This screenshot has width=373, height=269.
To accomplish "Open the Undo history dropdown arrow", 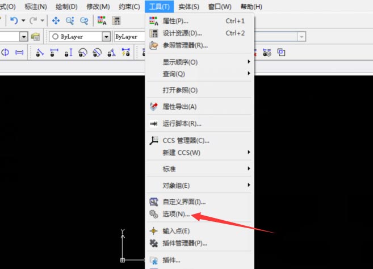I will pyautogui.click(x=23, y=20).
